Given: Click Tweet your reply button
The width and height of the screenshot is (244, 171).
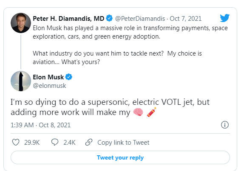Looking at the screenshot, I should click(x=120, y=157).
